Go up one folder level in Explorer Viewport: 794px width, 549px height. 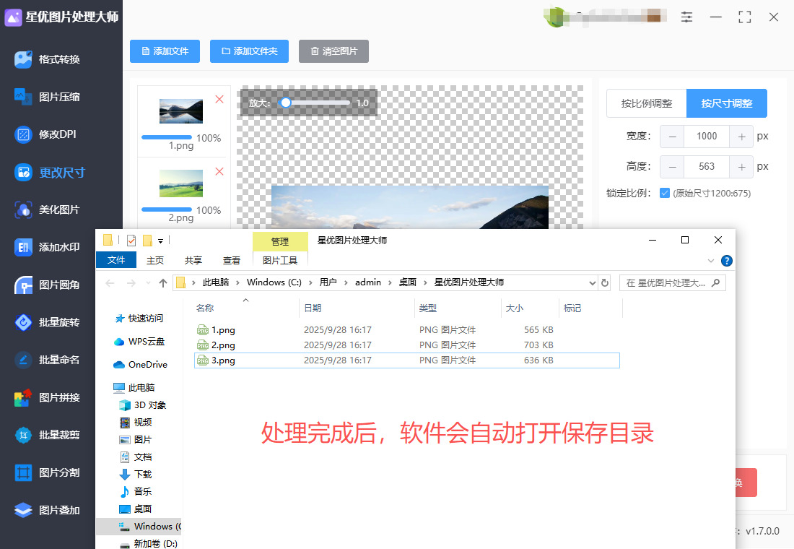(x=162, y=283)
